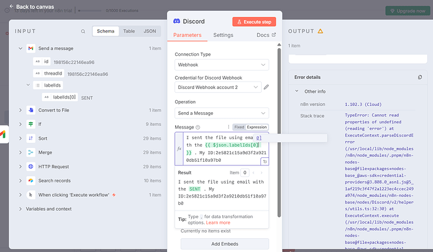Open the Parameters tab
This screenshot has width=433, height=252.
pos(187,35)
